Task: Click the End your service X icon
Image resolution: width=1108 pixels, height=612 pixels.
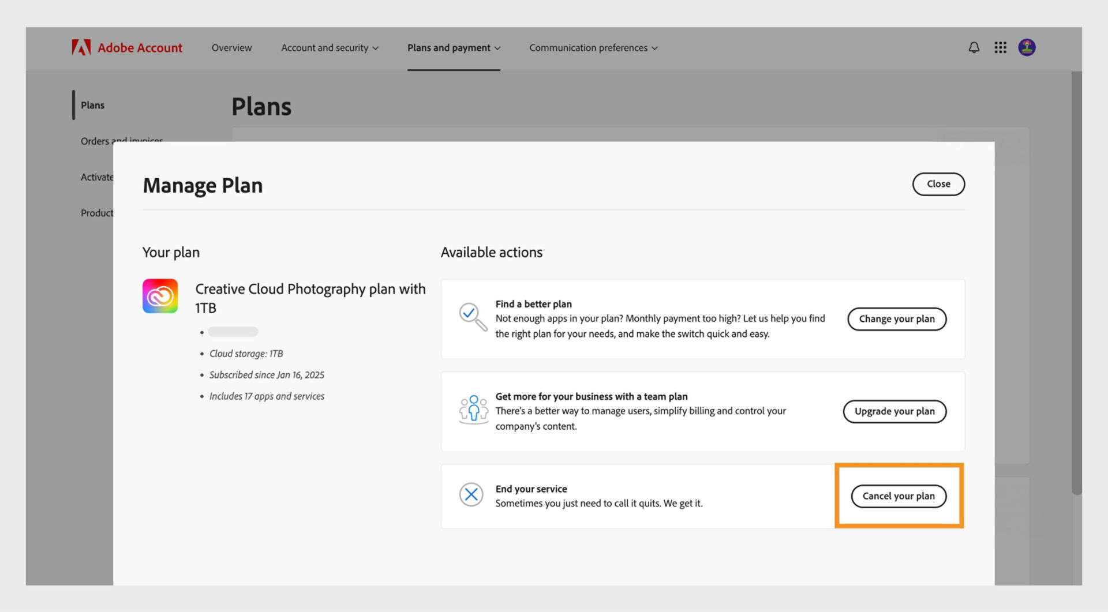Action: click(471, 495)
